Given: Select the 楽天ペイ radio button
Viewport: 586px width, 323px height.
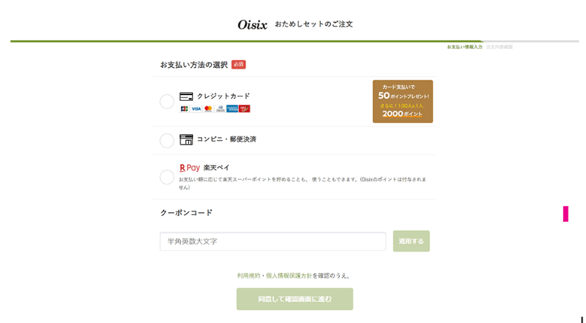Looking at the screenshot, I should 166,177.
